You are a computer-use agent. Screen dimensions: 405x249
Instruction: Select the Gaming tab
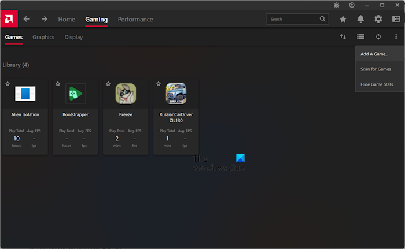click(x=97, y=19)
